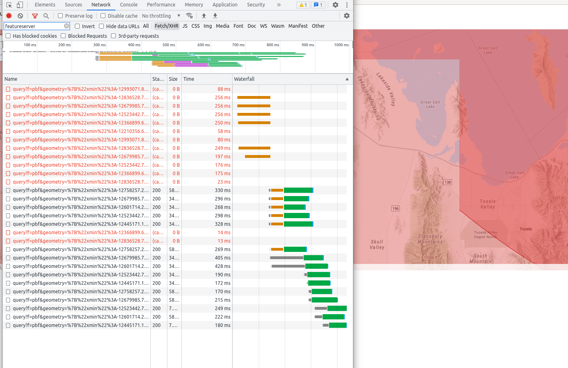Check the 3rd-party requests filter
Viewport: 568px width, 368px height.
pyautogui.click(x=113, y=36)
